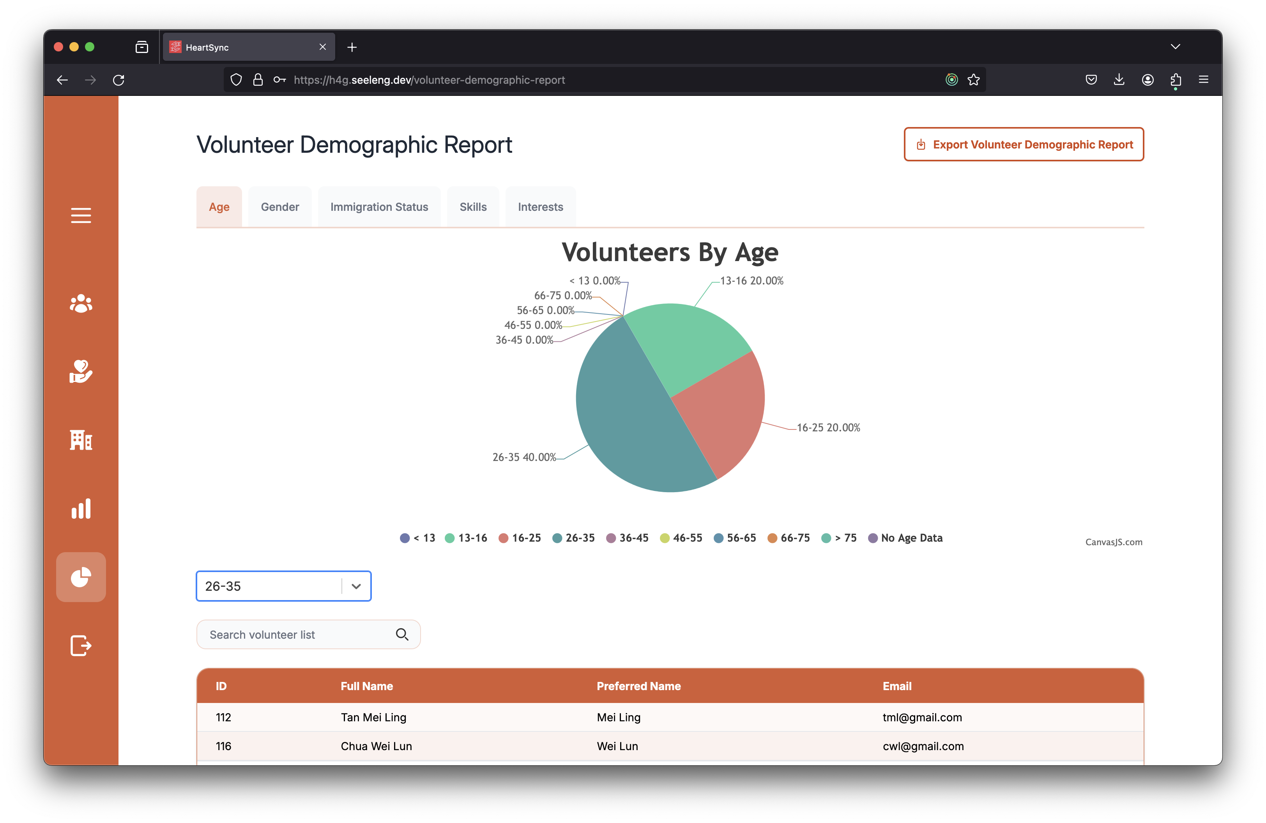1266x823 pixels.
Task: Bookmark page with the star icon
Action: pyautogui.click(x=973, y=80)
